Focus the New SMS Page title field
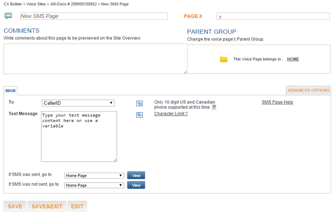 [x=94, y=16]
